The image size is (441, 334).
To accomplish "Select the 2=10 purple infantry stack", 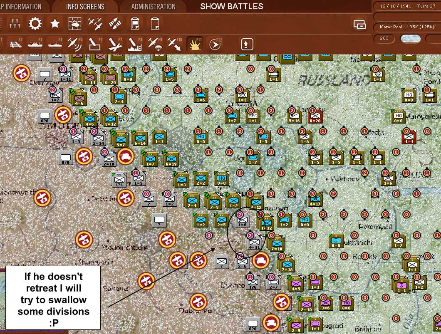I will tap(306, 305).
